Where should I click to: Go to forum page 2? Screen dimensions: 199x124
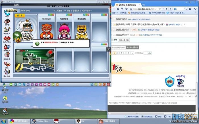[118, 53]
